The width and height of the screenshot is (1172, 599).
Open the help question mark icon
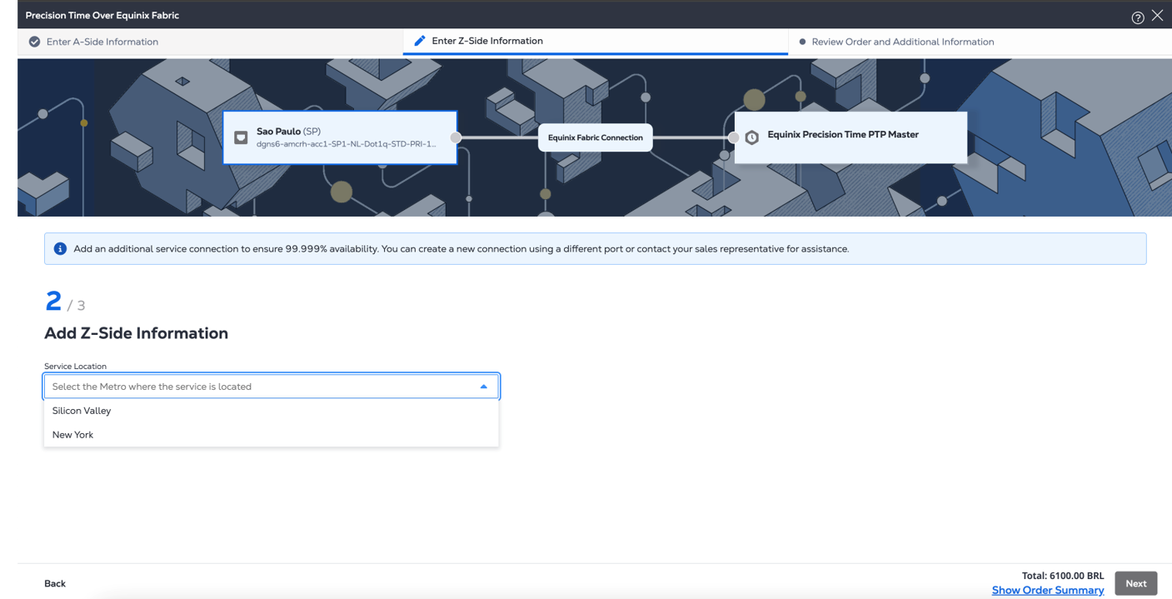pos(1137,17)
